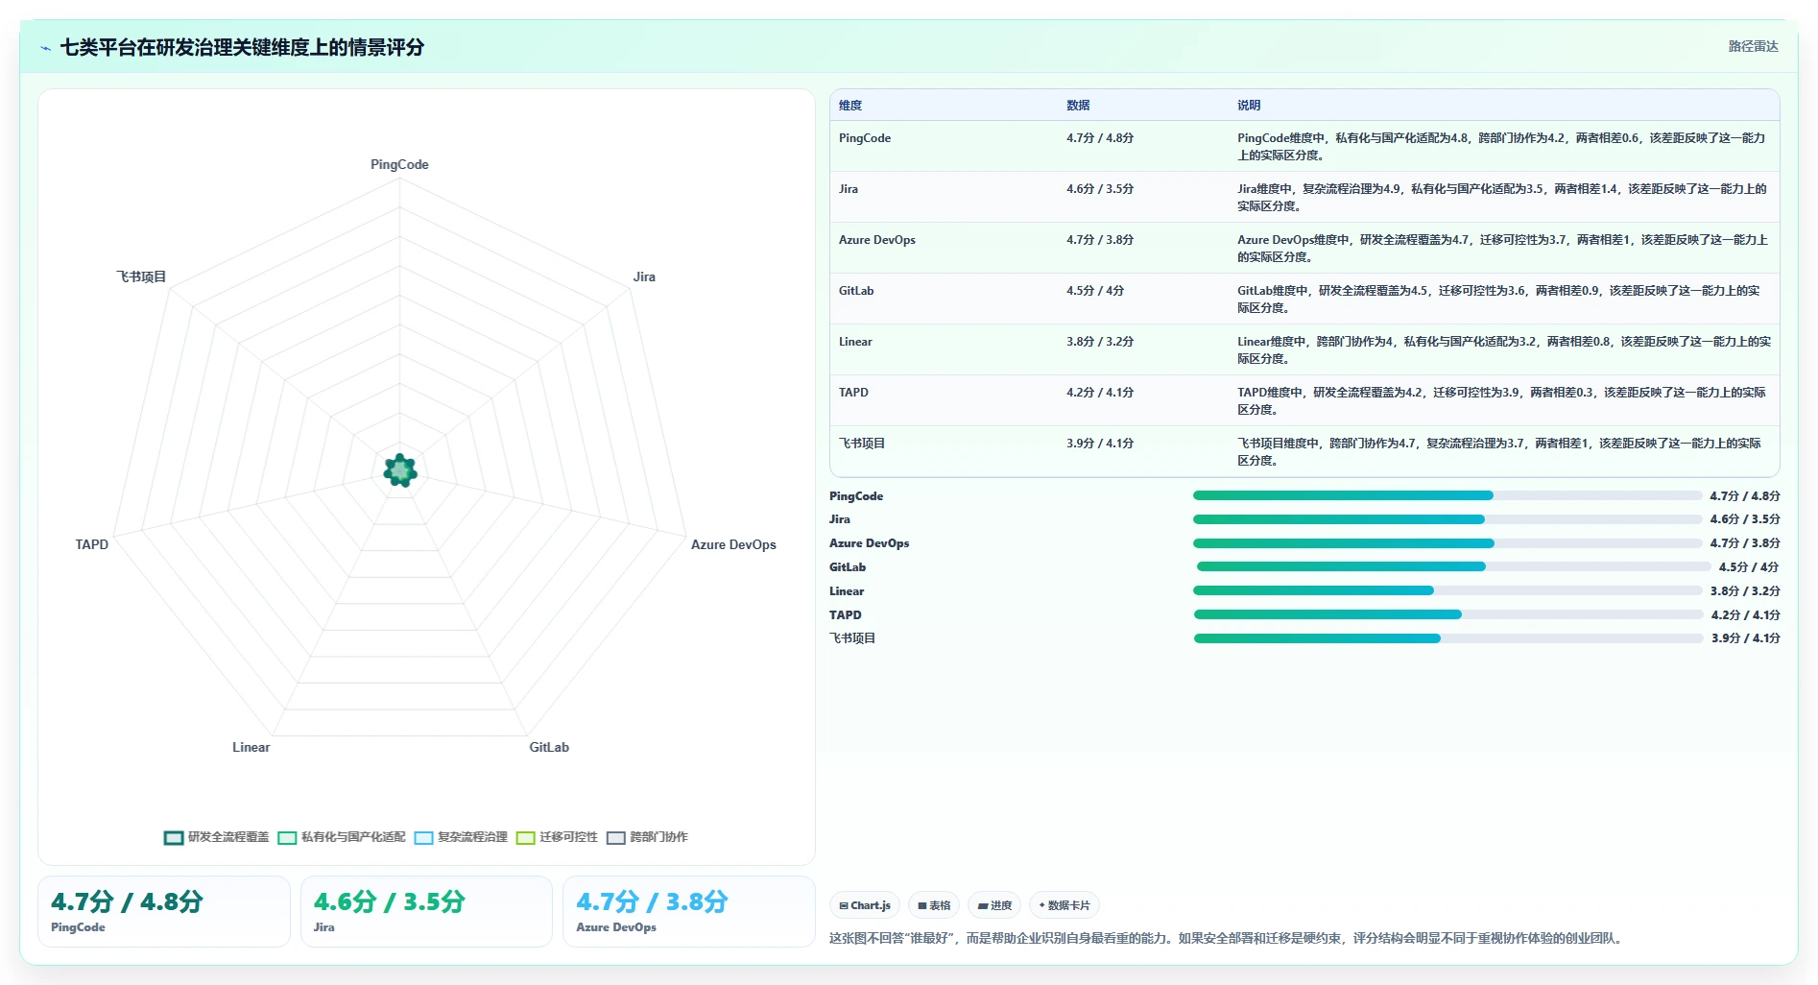Select the PingCode table row name
This screenshot has height=985, width=1818.
pos(865,138)
